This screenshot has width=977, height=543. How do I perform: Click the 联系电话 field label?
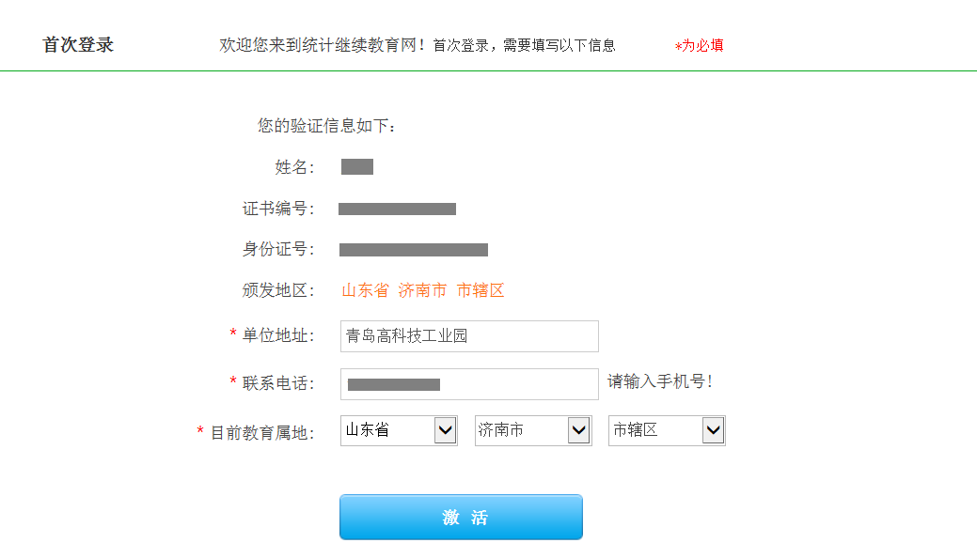pyautogui.click(x=278, y=383)
